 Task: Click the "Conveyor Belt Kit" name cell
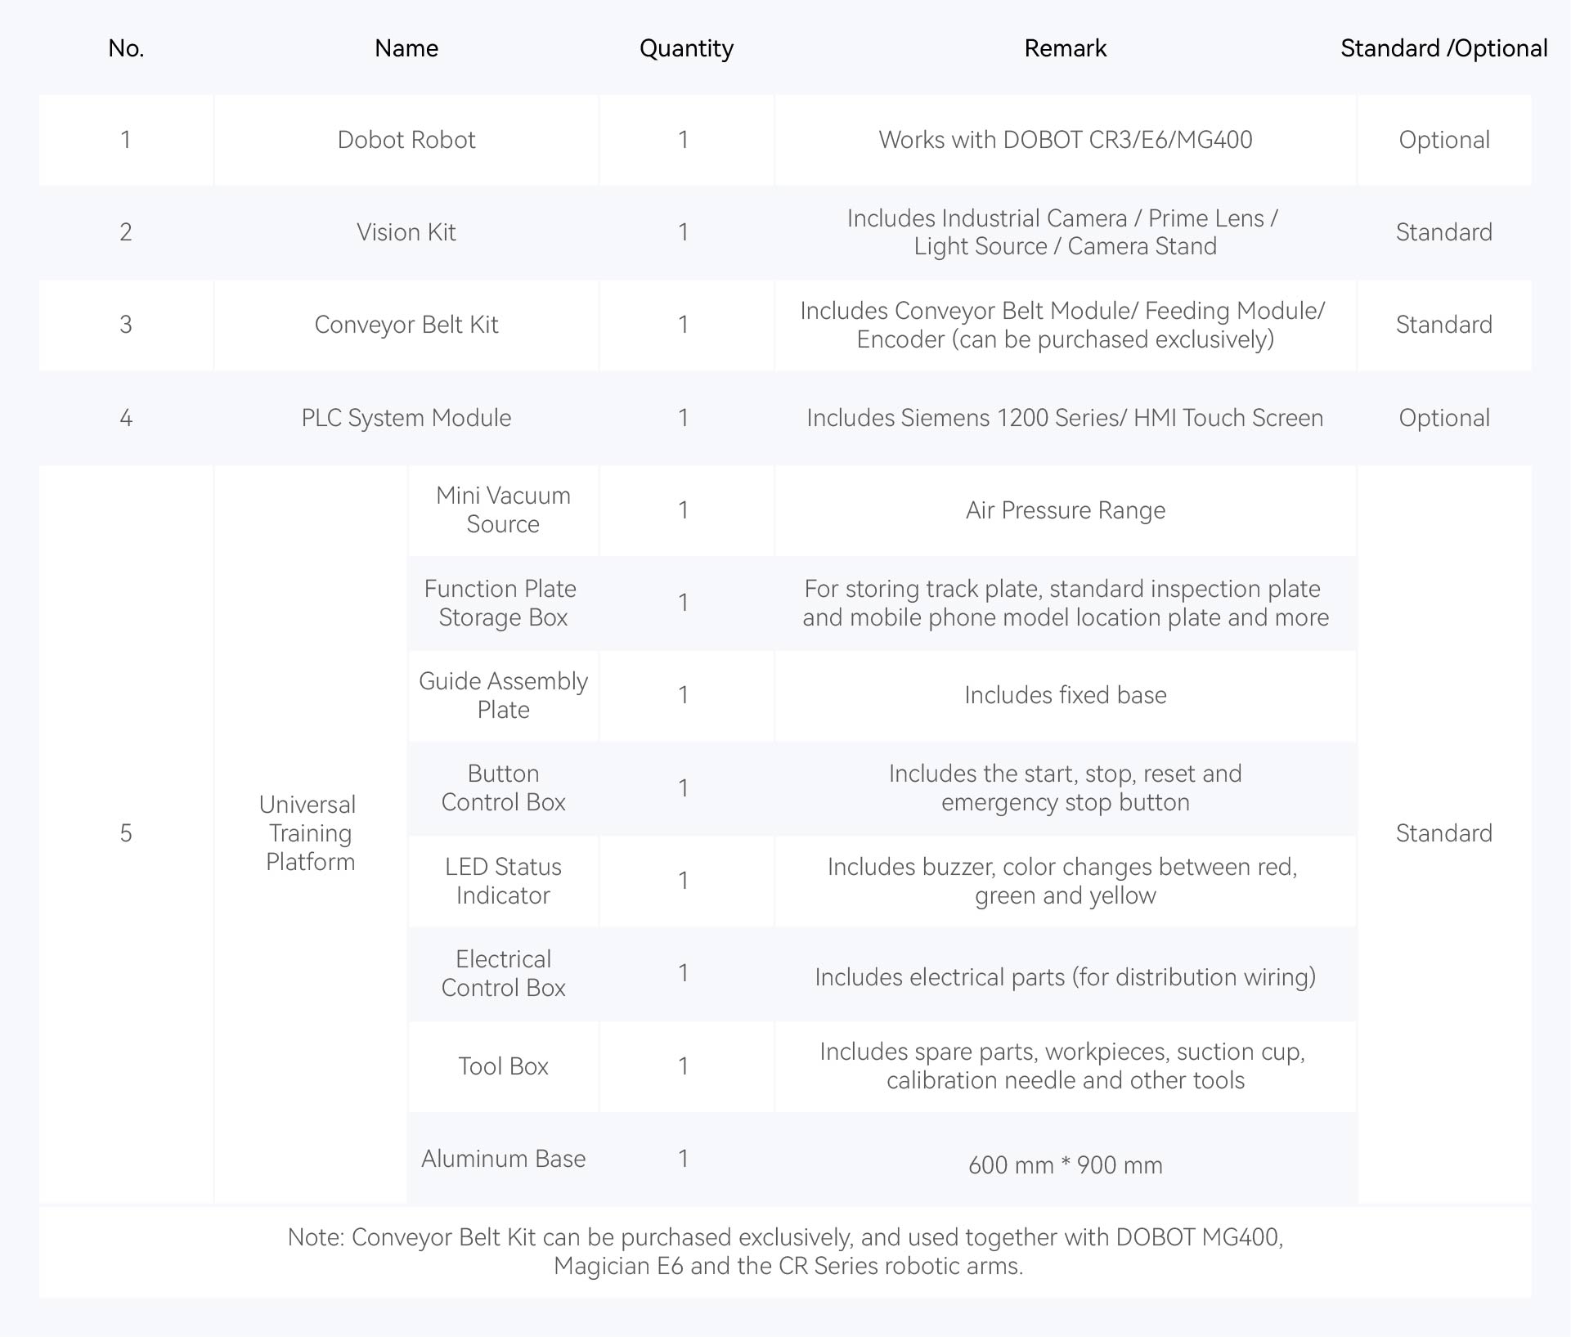(406, 325)
